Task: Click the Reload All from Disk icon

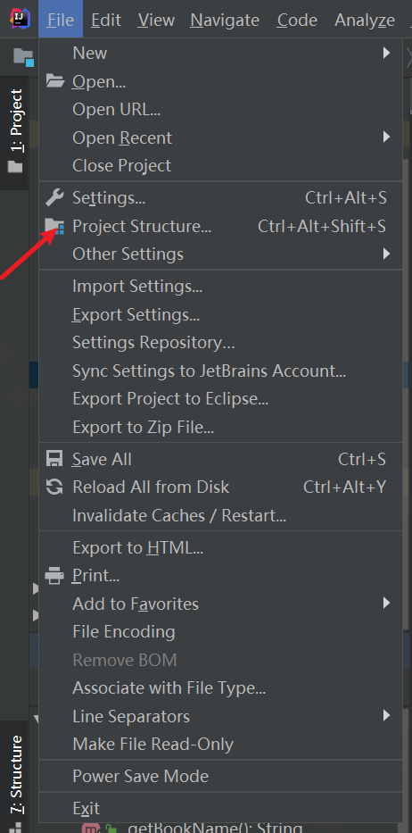Action: 54,487
